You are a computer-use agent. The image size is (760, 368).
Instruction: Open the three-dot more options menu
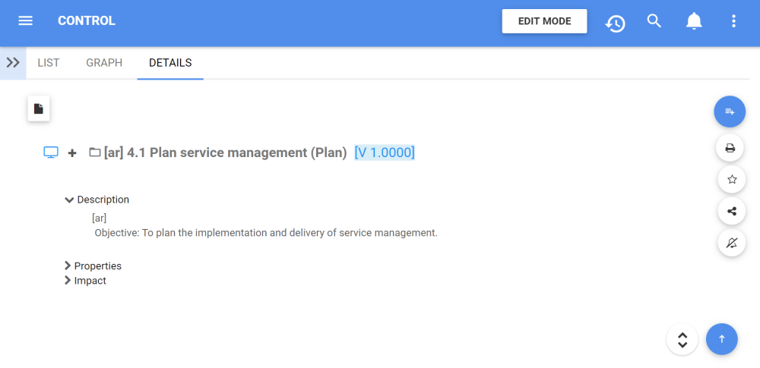[733, 21]
